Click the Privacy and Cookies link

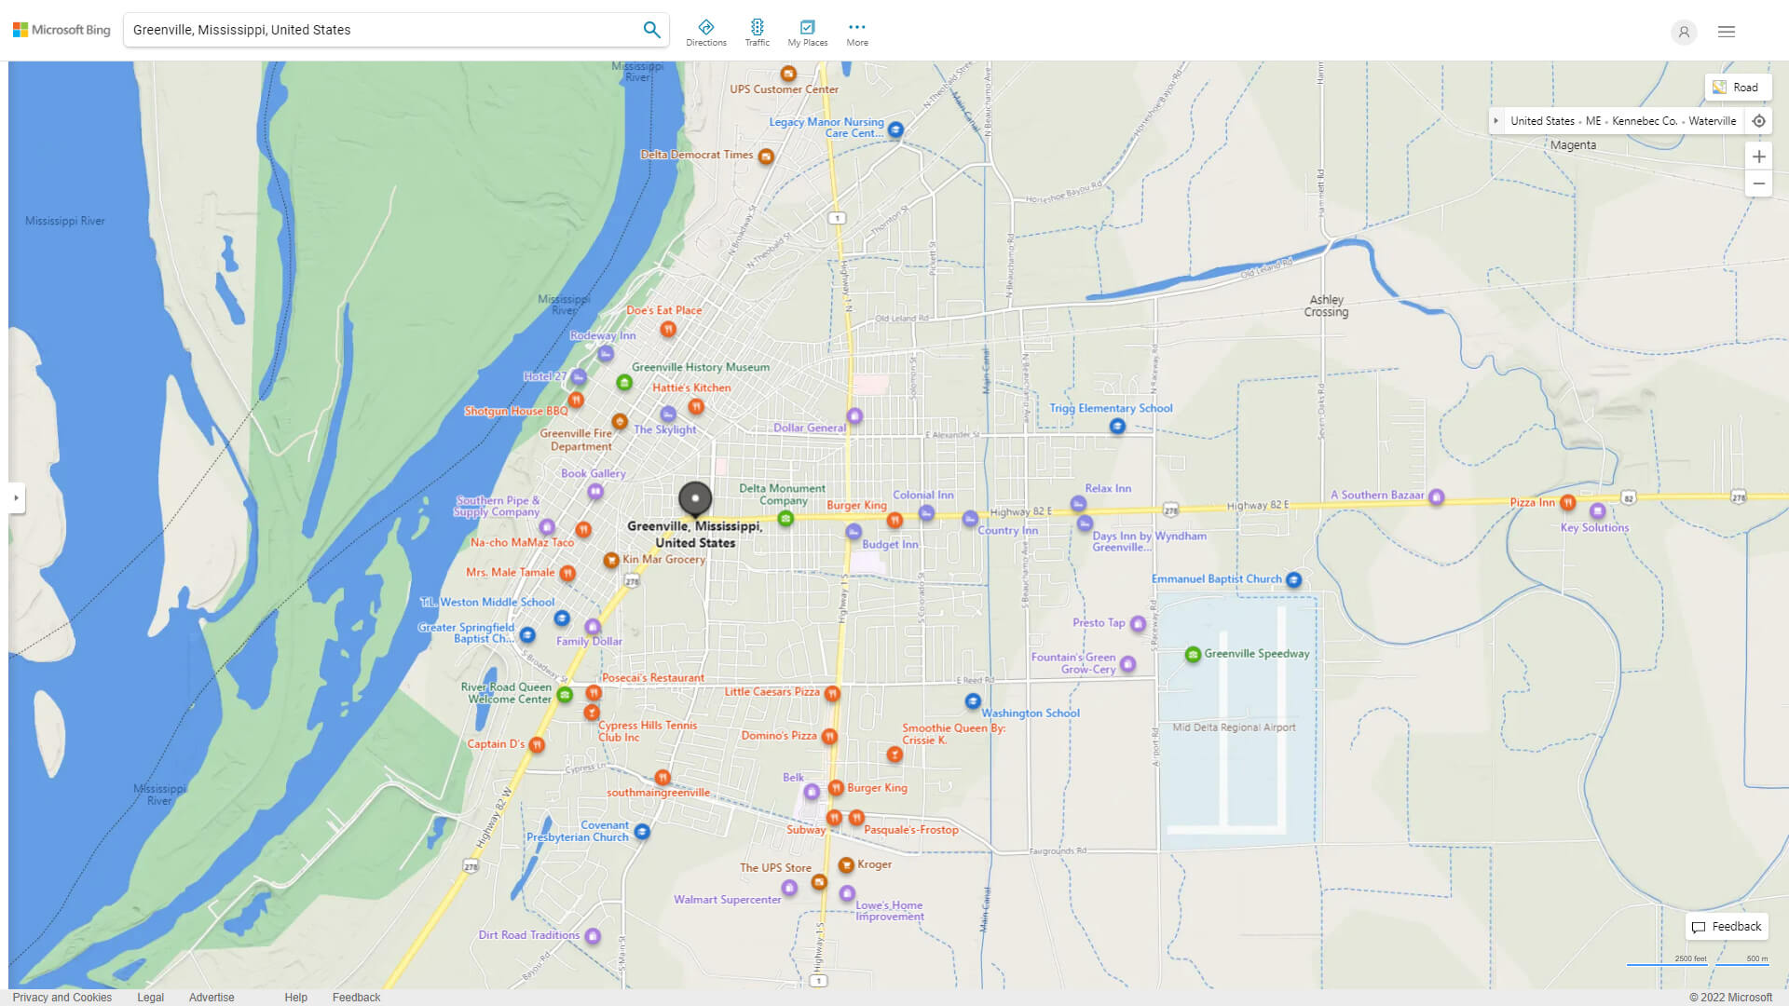(x=61, y=996)
